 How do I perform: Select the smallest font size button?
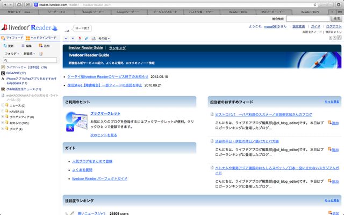click(331, 38)
